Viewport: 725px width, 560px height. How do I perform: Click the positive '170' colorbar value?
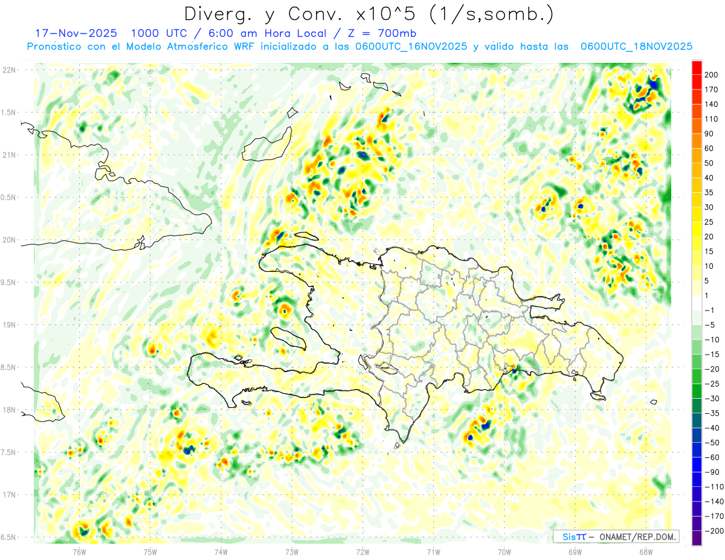point(712,89)
